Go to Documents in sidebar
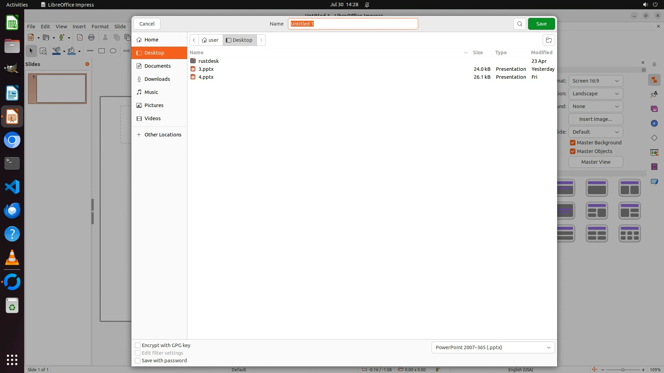This screenshot has width=664, height=373. pyautogui.click(x=157, y=66)
